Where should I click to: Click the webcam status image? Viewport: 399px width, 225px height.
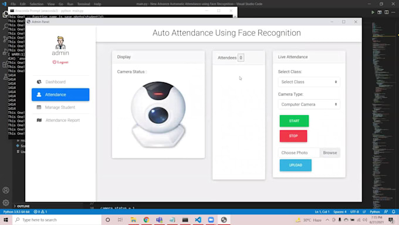(158, 115)
